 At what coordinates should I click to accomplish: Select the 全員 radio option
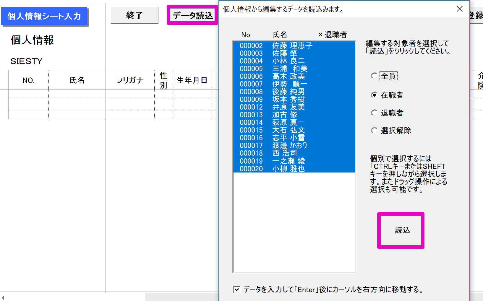(x=374, y=76)
